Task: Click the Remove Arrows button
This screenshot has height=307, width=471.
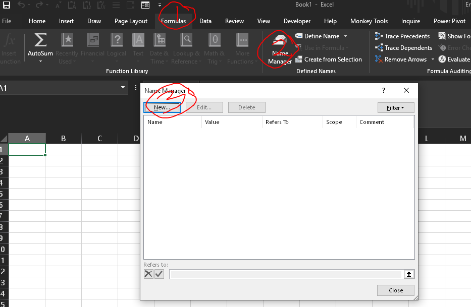Action: (x=401, y=59)
